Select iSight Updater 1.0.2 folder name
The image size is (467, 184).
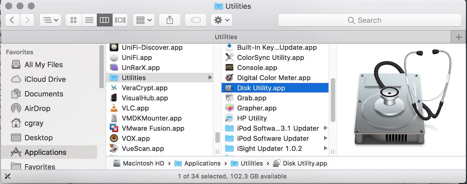[x=270, y=149]
